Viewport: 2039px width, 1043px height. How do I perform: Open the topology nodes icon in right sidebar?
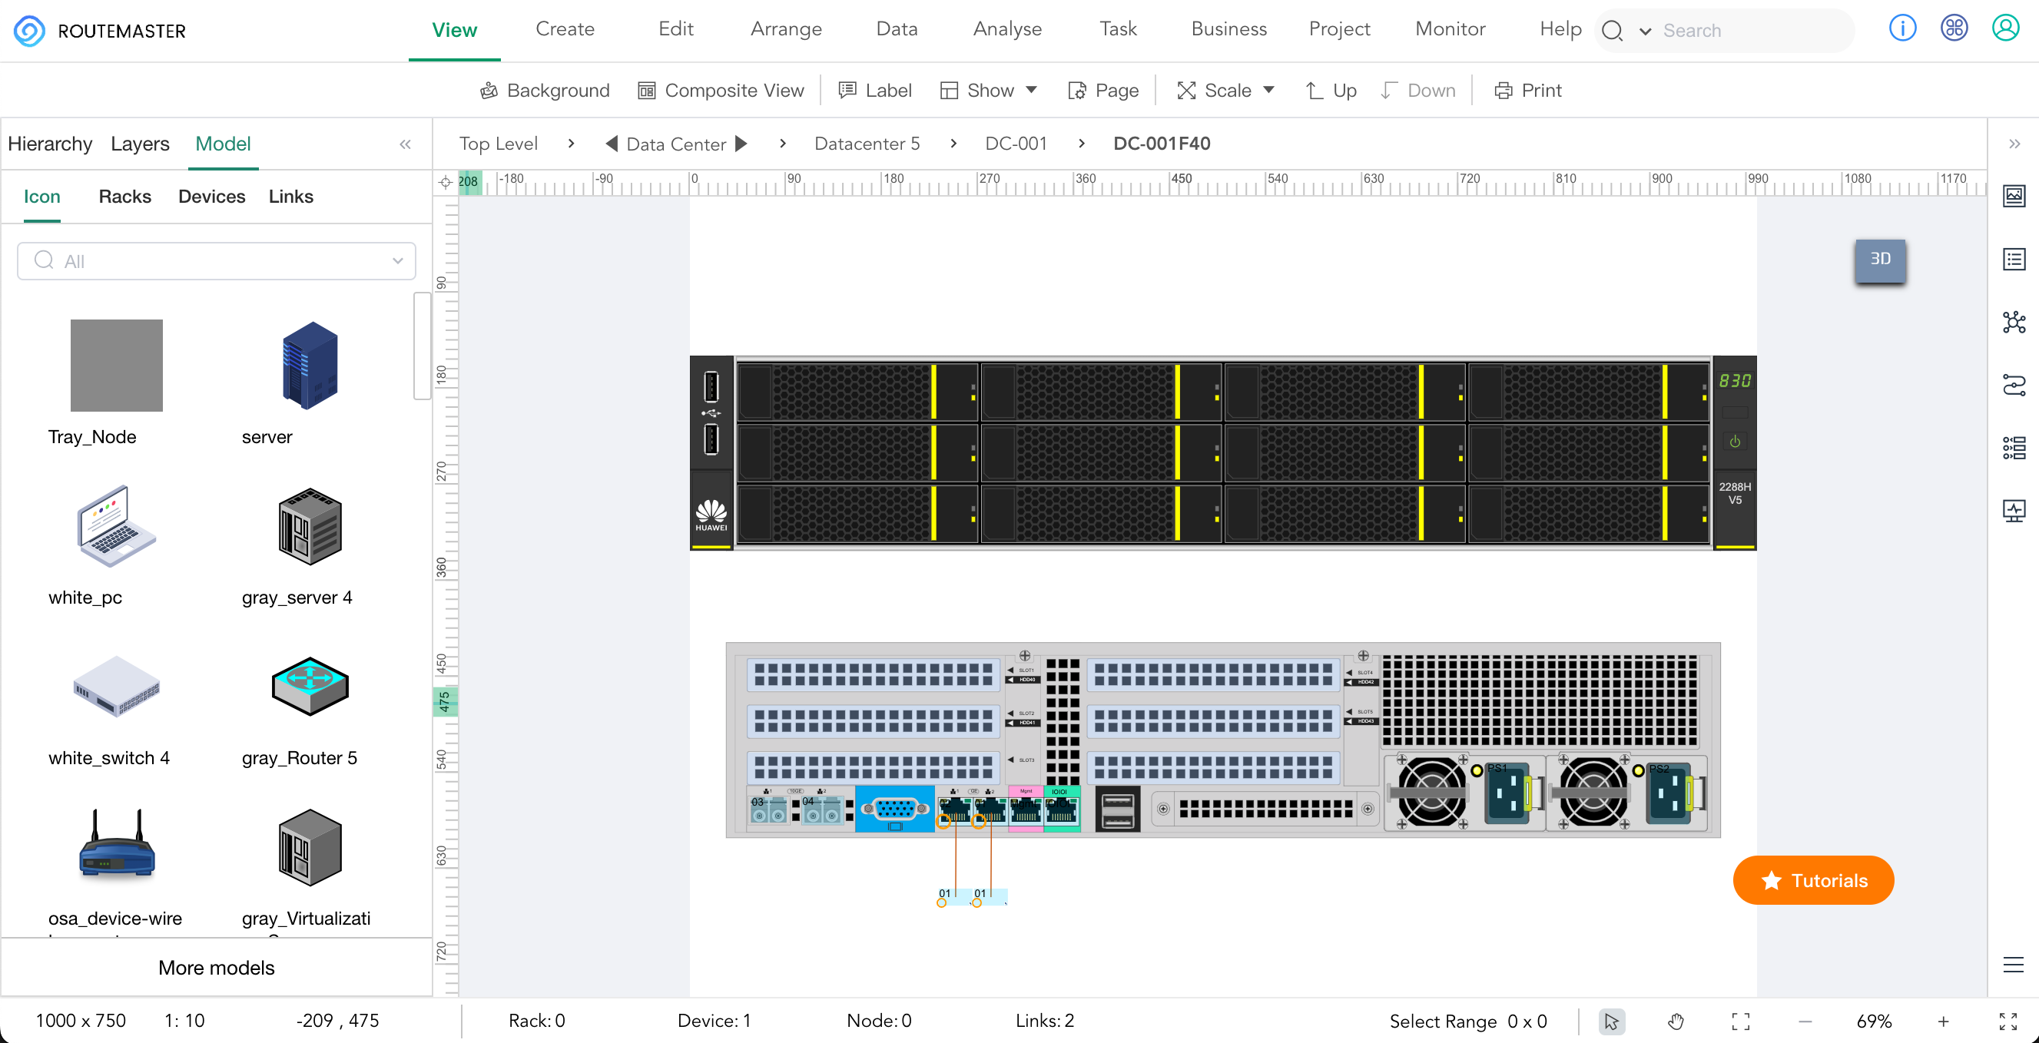point(2014,322)
